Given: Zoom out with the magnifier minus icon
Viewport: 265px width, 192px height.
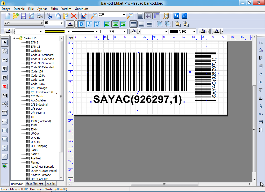Looking at the screenshot, I should click(x=130, y=16).
